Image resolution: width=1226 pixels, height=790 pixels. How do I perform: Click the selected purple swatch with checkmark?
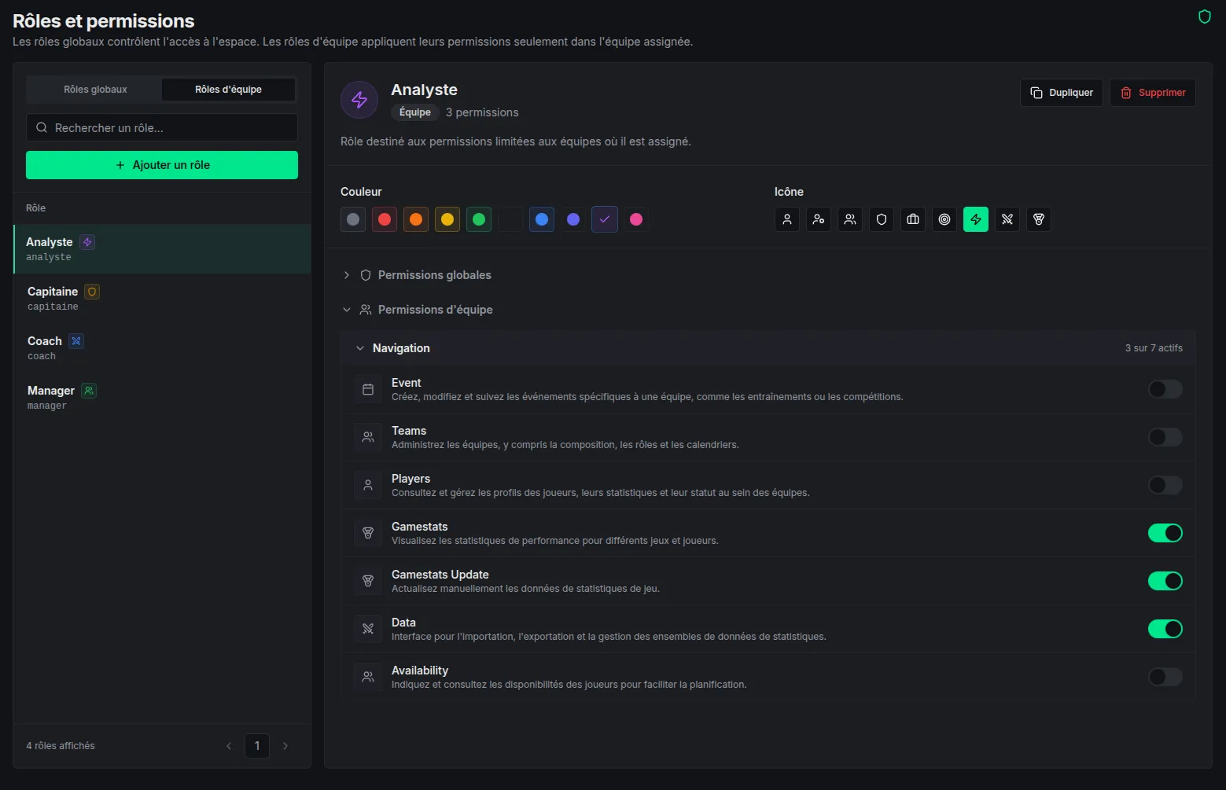point(605,219)
